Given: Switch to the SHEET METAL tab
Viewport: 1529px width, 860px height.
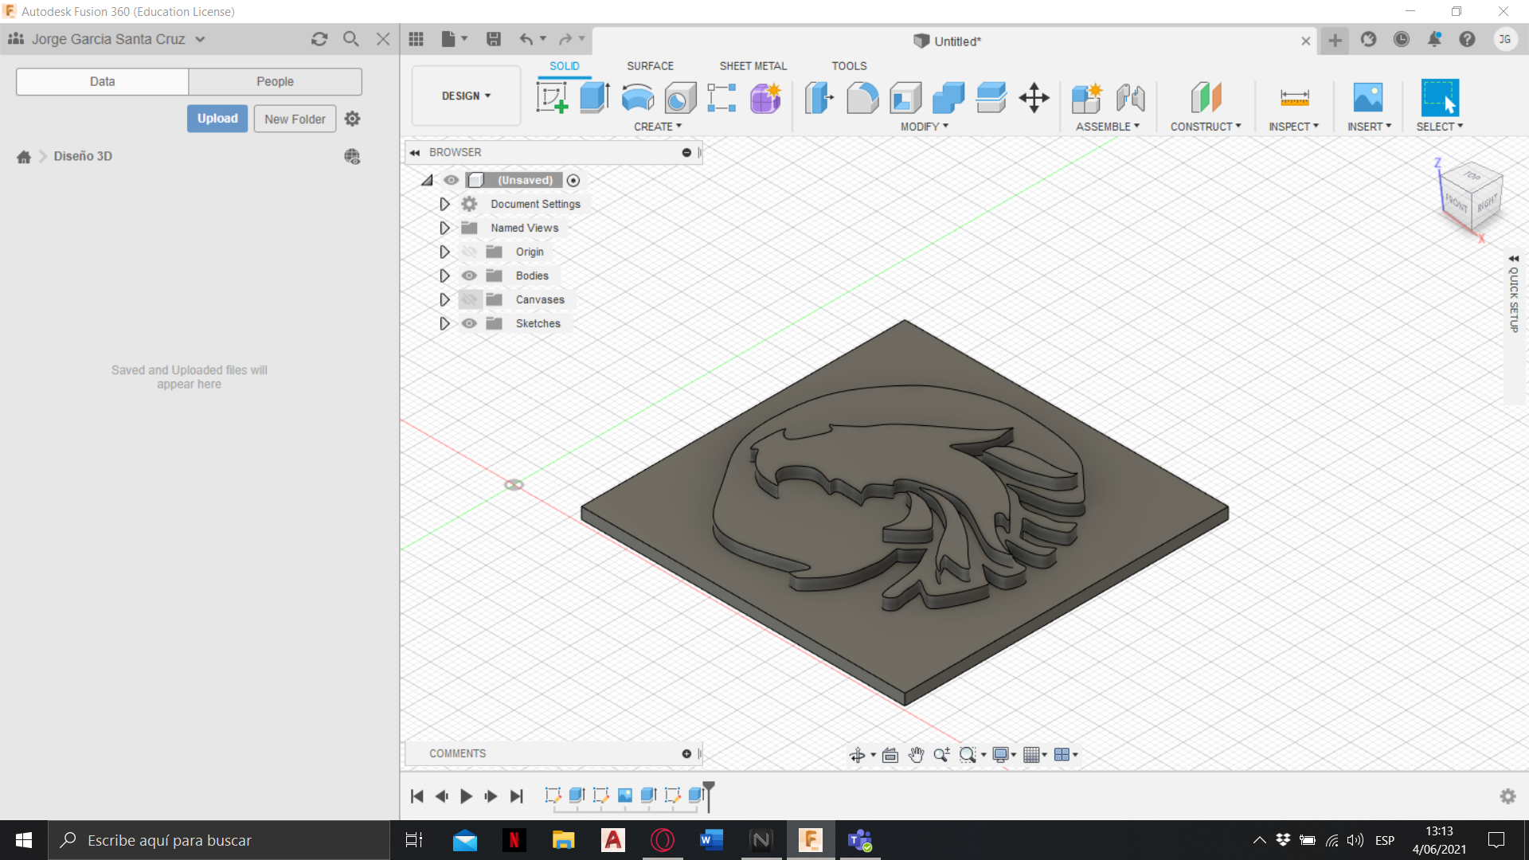Looking at the screenshot, I should coord(753,66).
